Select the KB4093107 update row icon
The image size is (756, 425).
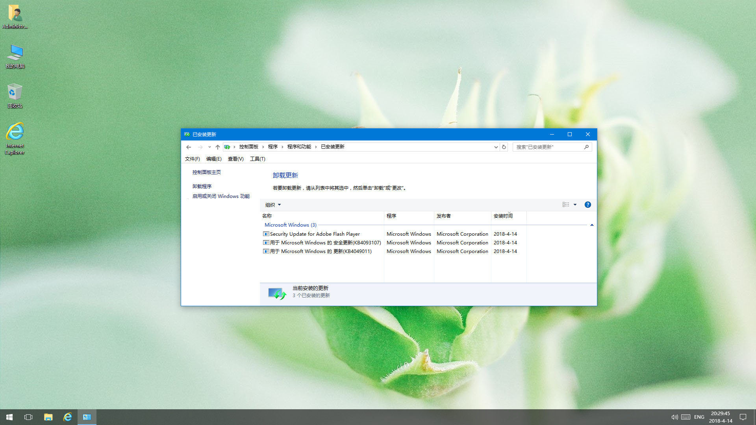pos(266,242)
